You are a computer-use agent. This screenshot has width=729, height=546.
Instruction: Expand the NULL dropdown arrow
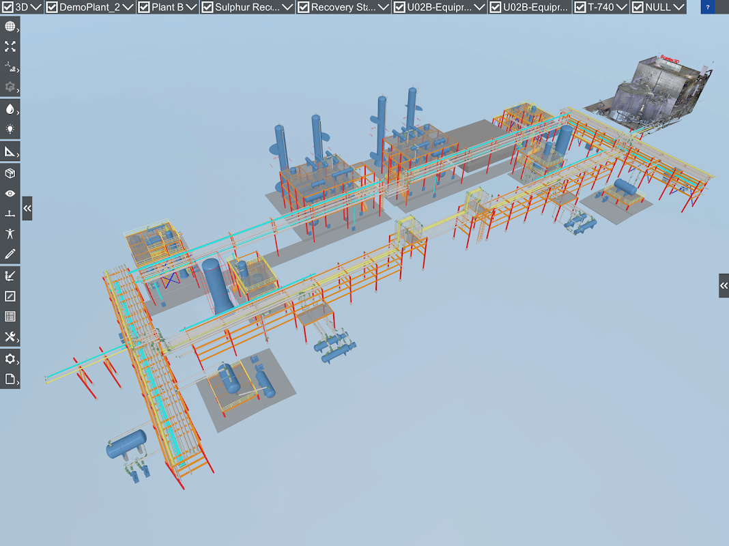coord(678,7)
